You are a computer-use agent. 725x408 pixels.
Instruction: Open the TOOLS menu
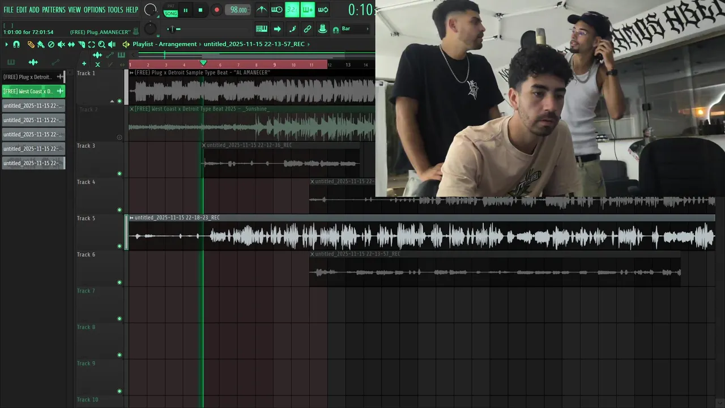coord(115,10)
